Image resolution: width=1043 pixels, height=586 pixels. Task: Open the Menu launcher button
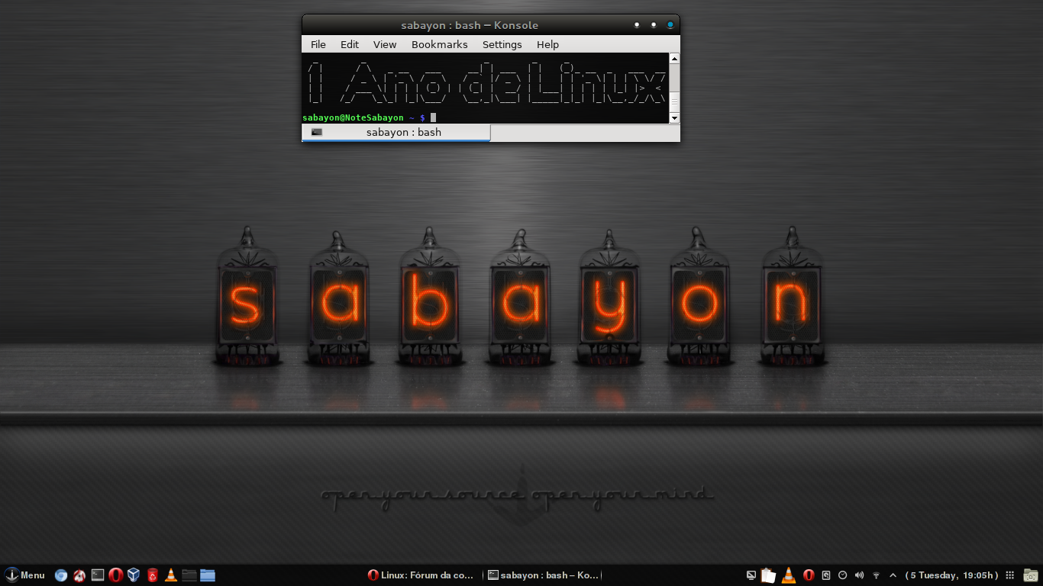coord(24,575)
